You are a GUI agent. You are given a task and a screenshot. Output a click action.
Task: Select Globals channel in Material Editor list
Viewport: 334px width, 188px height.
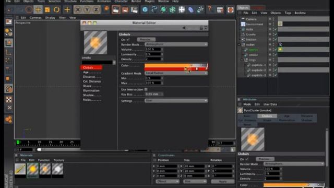91,67
